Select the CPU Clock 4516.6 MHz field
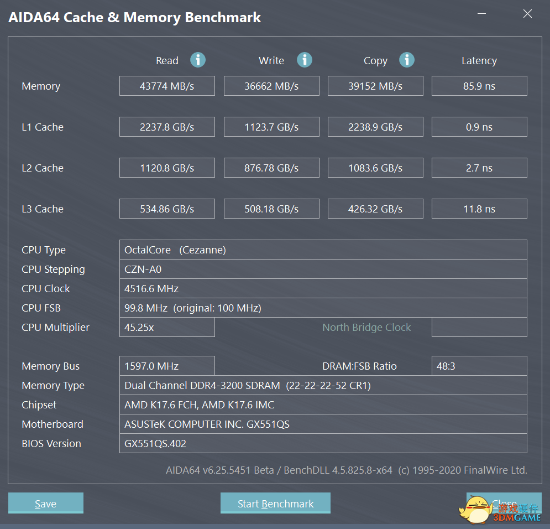 pyautogui.click(x=323, y=289)
